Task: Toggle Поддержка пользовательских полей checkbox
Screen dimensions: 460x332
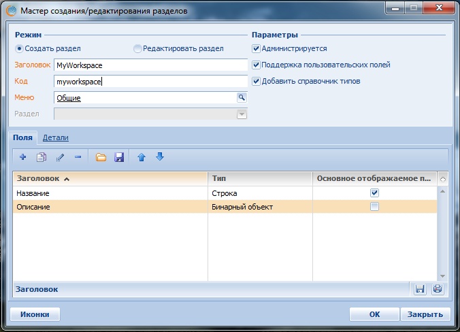Action: 256,65
